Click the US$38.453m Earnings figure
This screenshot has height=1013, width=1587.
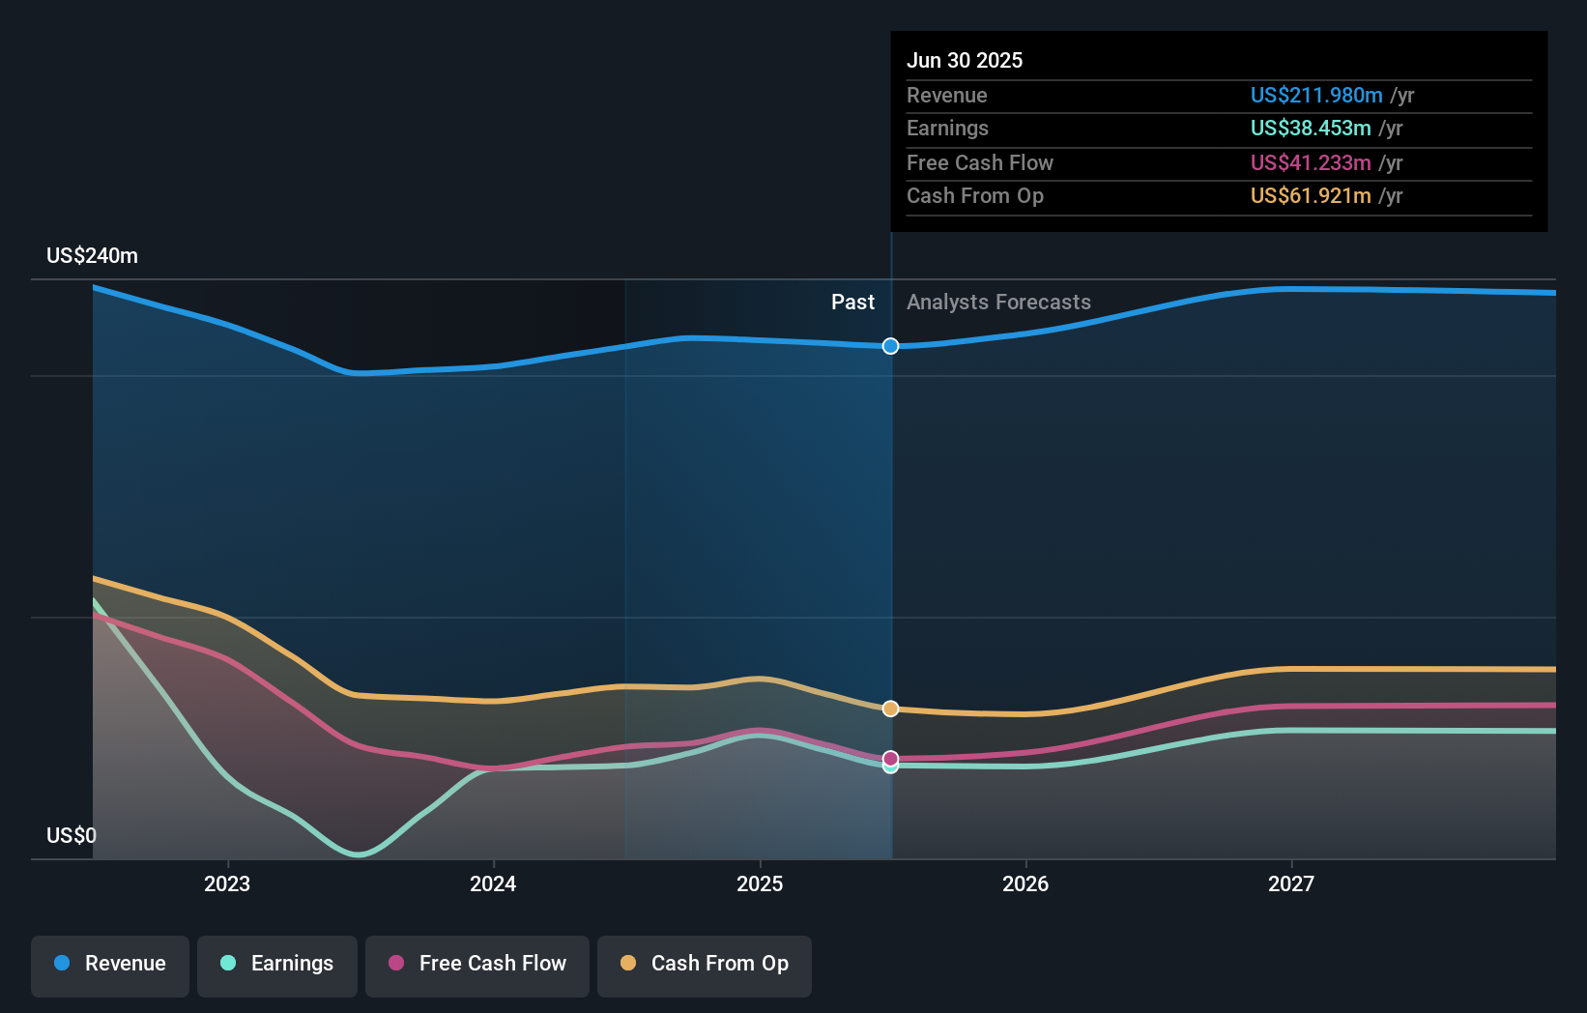click(x=1310, y=128)
